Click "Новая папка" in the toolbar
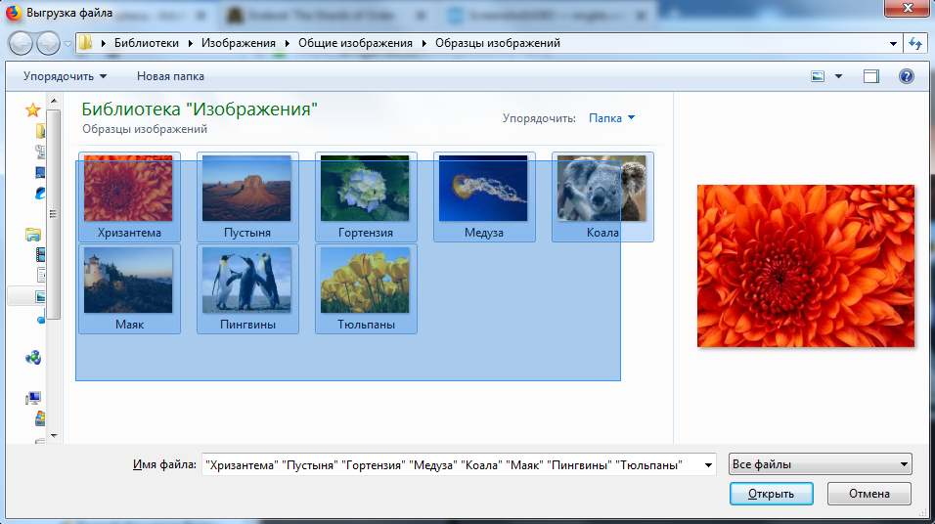Image resolution: width=935 pixels, height=524 pixels. (170, 76)
